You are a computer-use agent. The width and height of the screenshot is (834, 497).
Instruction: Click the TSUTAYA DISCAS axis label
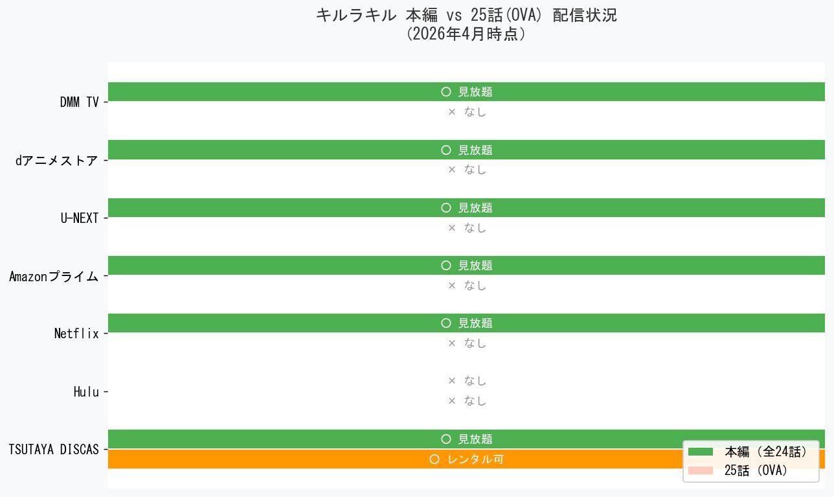pos(54,450)
